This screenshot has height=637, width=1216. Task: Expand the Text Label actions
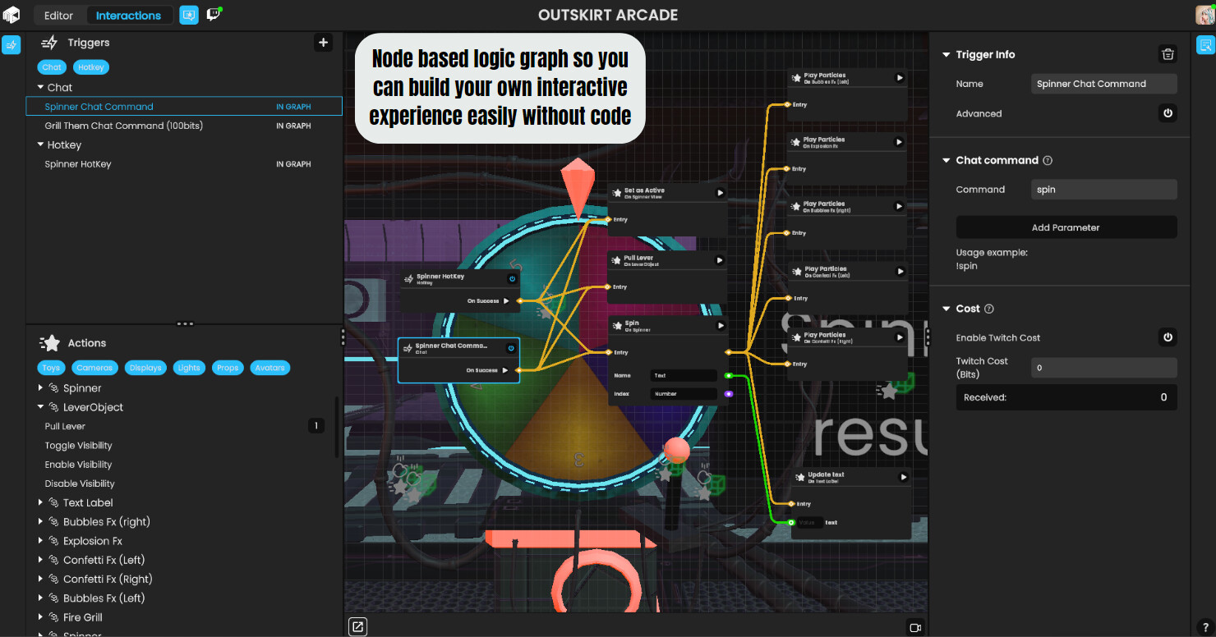coord(41,502)
